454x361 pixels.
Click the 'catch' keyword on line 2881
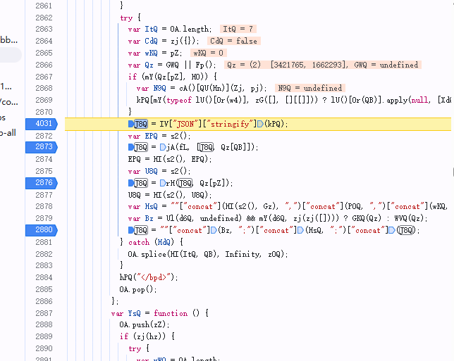[139, 242]
